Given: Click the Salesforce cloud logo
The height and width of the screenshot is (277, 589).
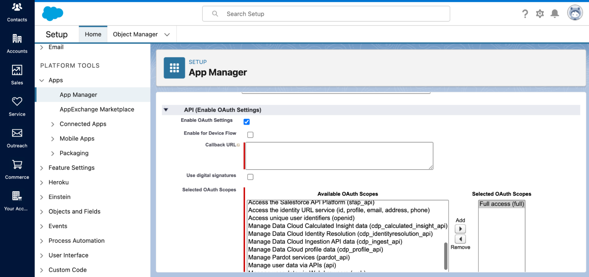Looking at the screenshot, I should click(x=52, y=13).
